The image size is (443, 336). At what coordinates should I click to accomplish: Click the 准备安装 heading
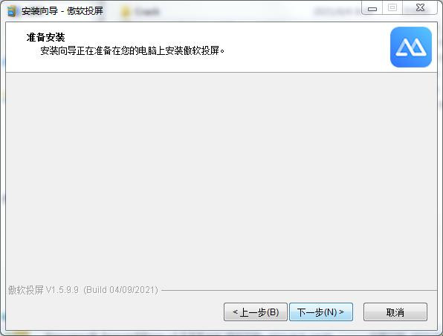(x=45, y=37)
